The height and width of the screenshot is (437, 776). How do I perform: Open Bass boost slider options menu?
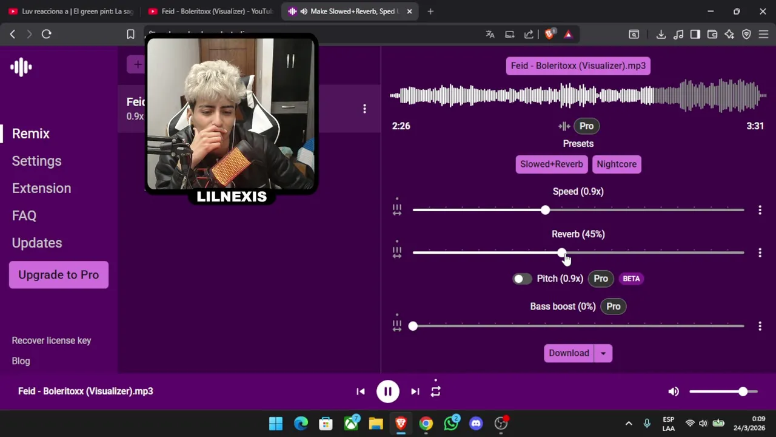pos(760,327)
